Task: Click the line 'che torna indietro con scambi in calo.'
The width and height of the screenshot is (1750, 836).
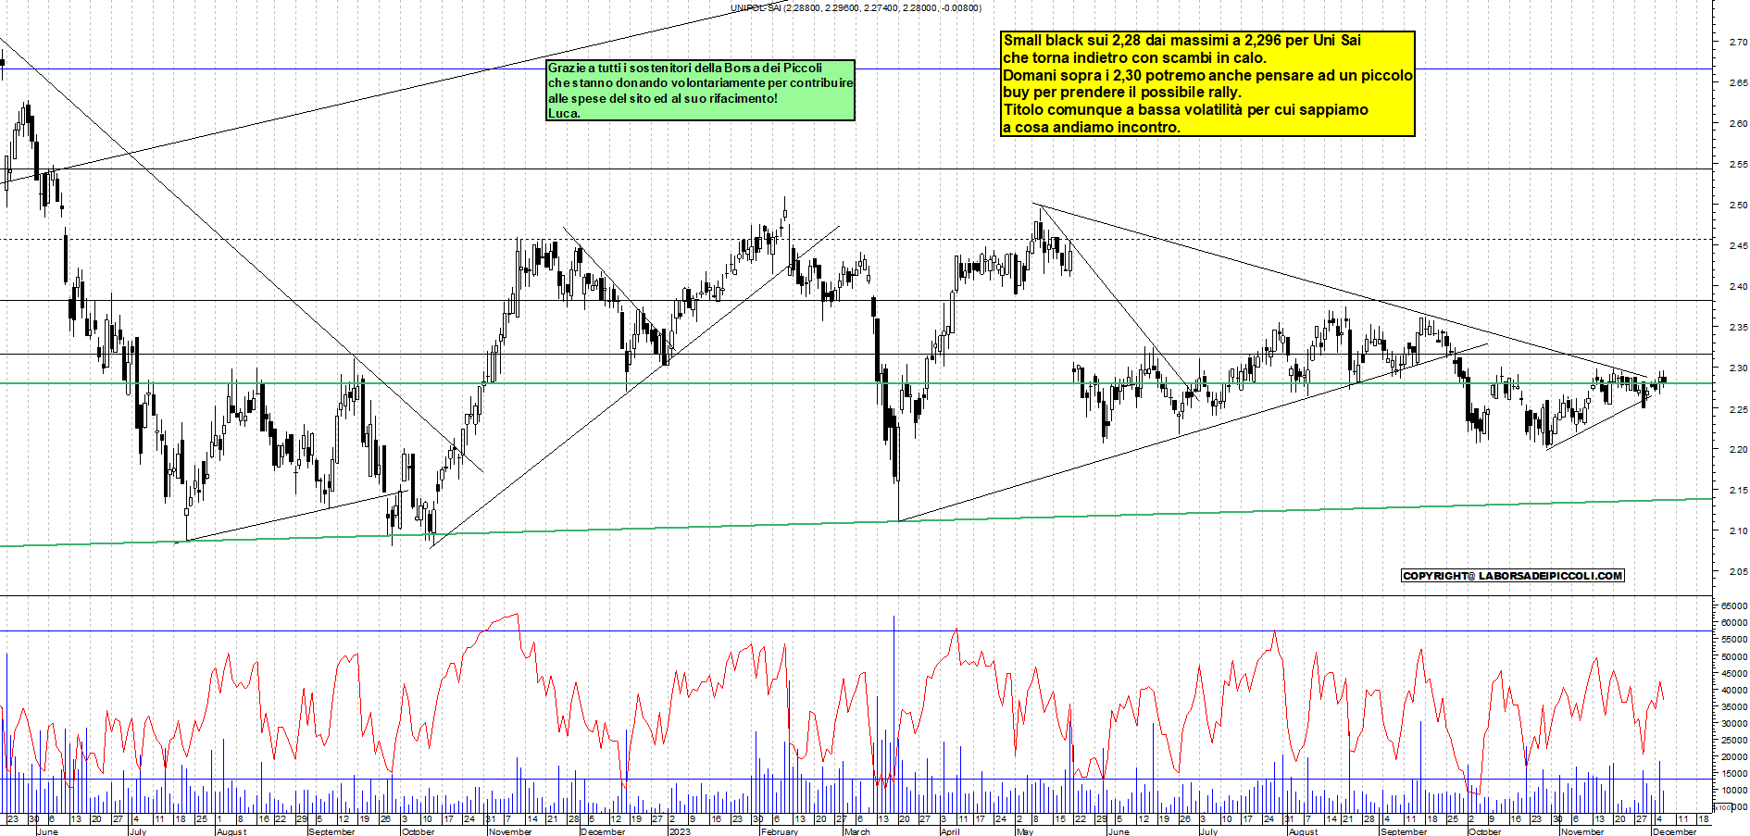Action: [x=1134, y=57]
